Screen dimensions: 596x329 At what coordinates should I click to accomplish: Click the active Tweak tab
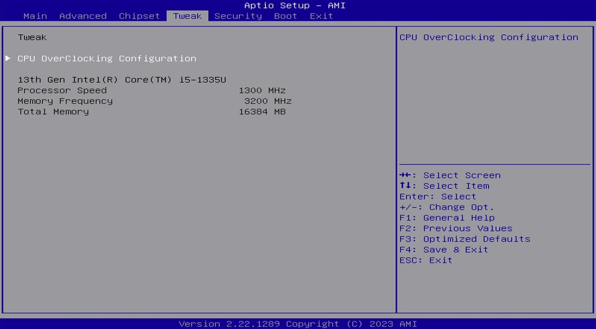coord(187,16)
